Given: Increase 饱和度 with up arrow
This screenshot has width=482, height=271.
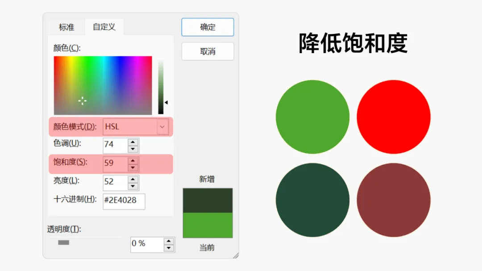Looking at the screenshot, I should (x=133, y=161).
